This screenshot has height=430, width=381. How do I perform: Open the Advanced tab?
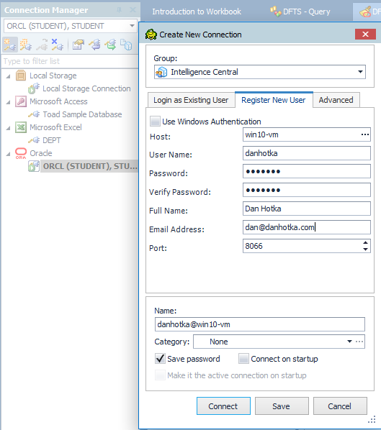point(336,100)
